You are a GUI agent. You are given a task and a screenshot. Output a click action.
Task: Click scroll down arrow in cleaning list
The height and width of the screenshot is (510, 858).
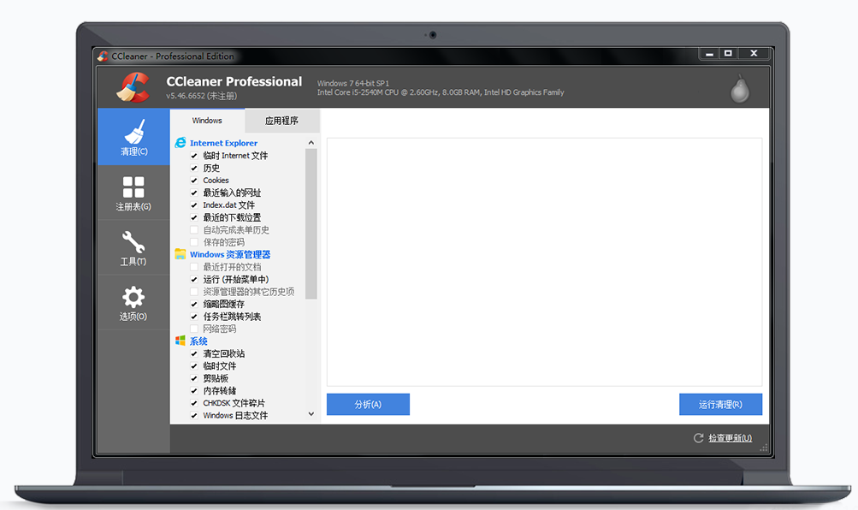[311, 414]
